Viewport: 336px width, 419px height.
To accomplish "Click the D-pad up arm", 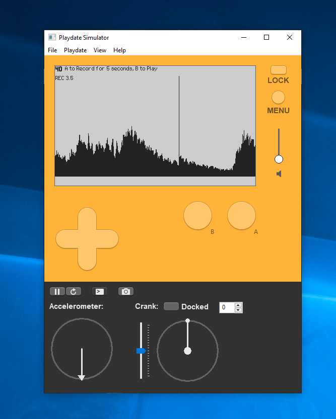I will click(x=87, y=219).
